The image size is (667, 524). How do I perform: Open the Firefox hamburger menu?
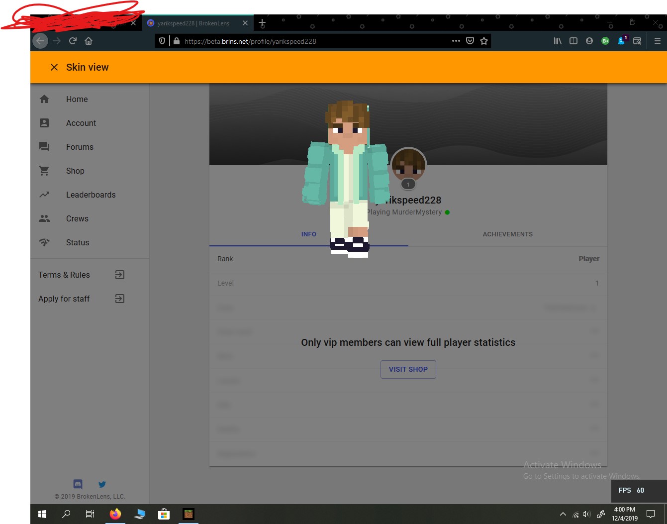658,41
